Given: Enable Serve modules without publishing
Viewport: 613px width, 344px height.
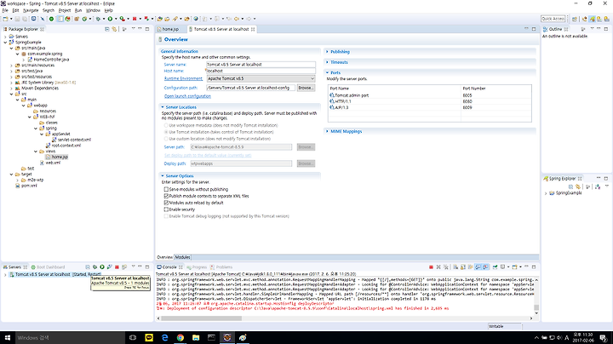Looking at the screenshot, I should (166, 189).
